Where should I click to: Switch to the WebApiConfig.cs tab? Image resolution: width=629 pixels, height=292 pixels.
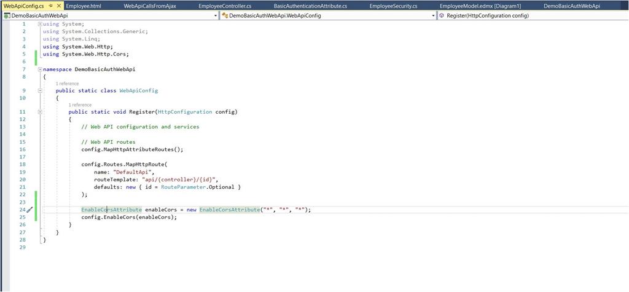point(24,6)
